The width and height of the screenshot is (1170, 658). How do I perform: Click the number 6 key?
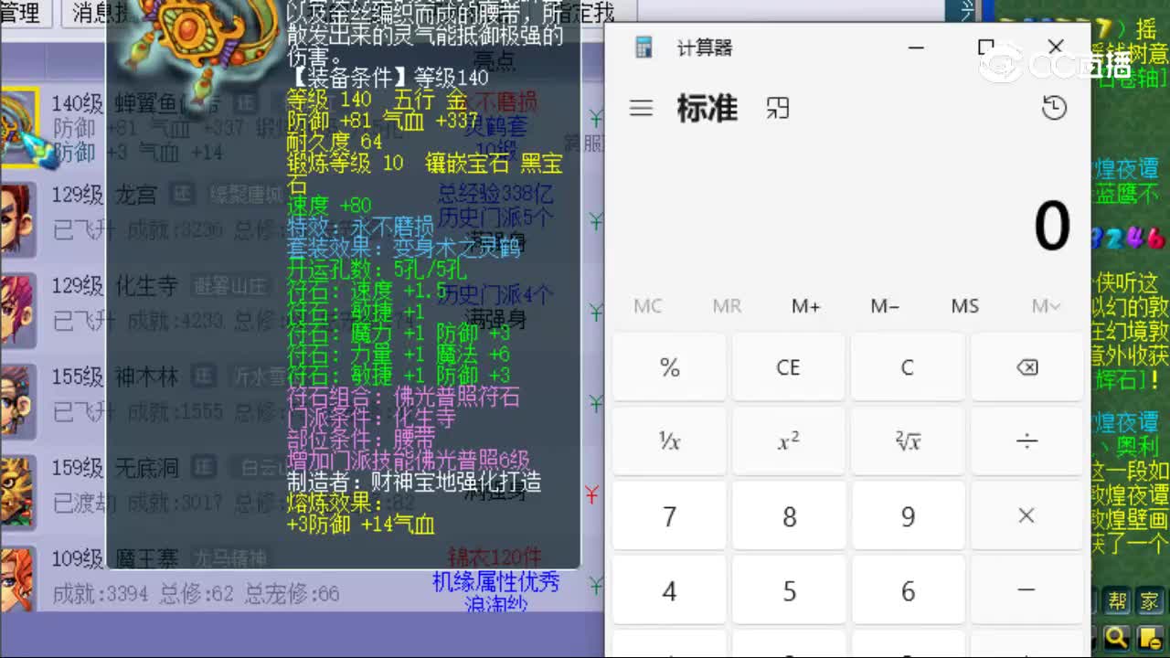908,591
